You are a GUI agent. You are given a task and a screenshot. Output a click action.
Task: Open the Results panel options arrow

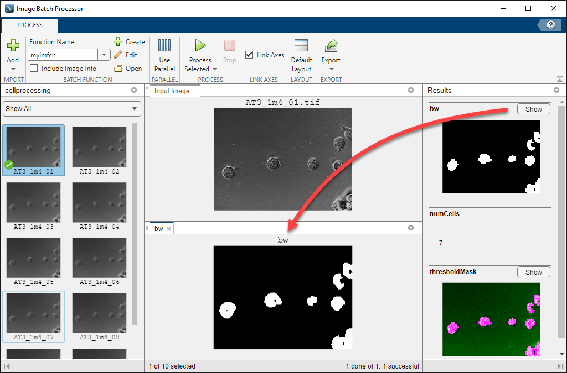[x=556, y=90]
